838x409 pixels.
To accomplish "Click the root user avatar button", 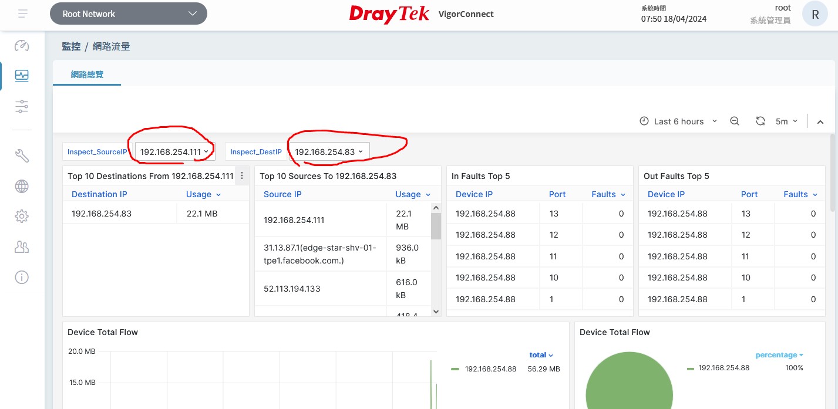I will click(x=815, y=15).
